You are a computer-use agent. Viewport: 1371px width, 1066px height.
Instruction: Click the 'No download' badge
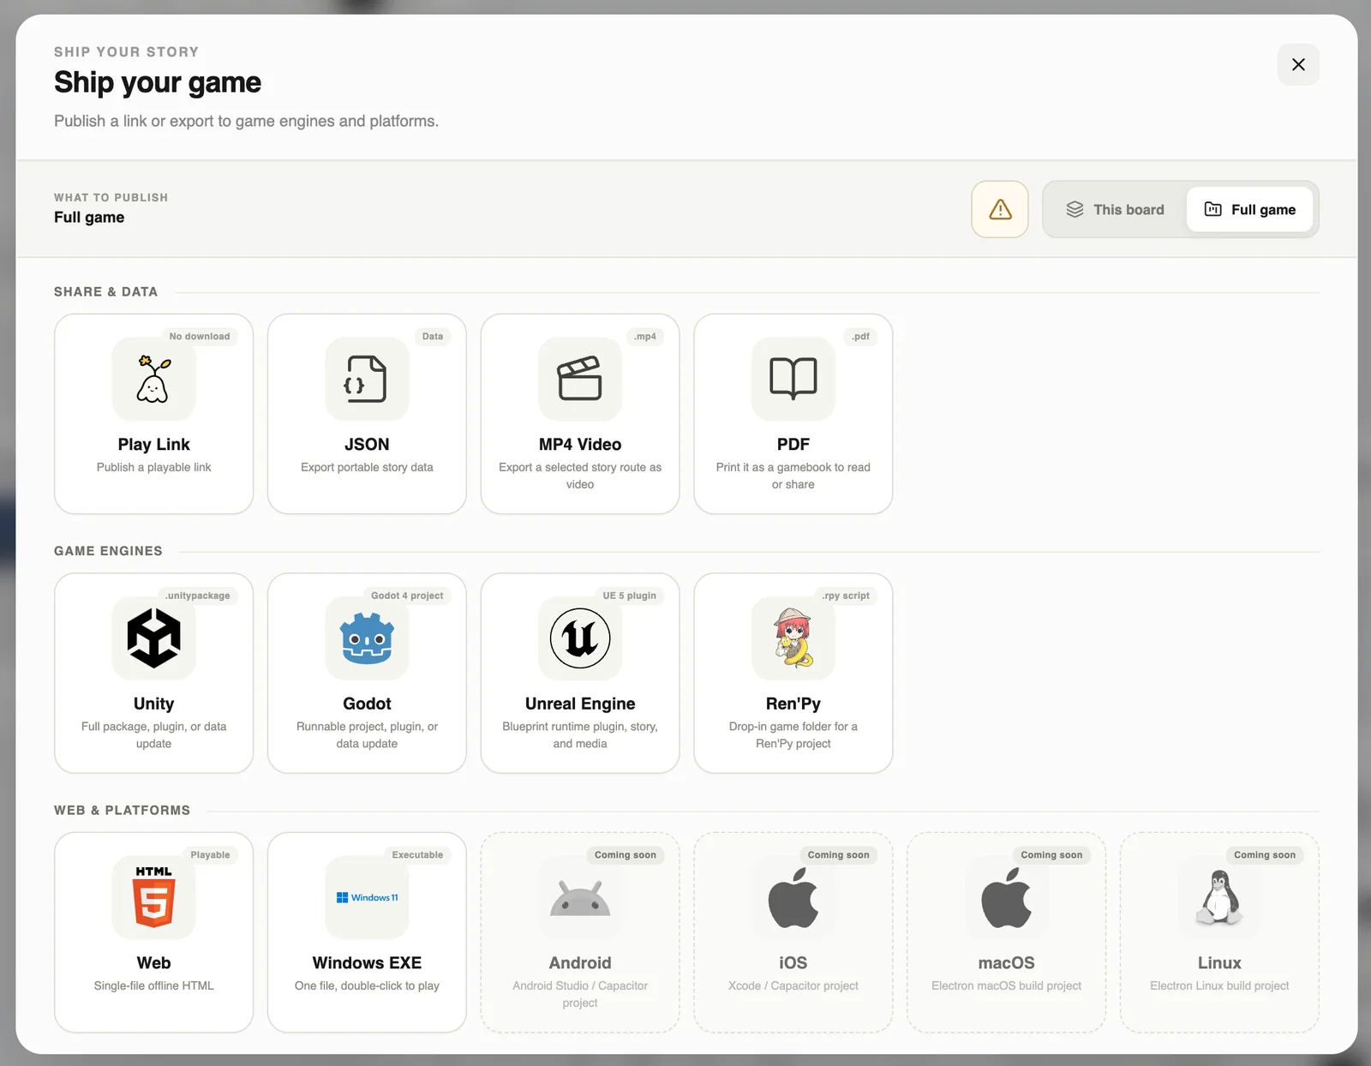point(200,336)
